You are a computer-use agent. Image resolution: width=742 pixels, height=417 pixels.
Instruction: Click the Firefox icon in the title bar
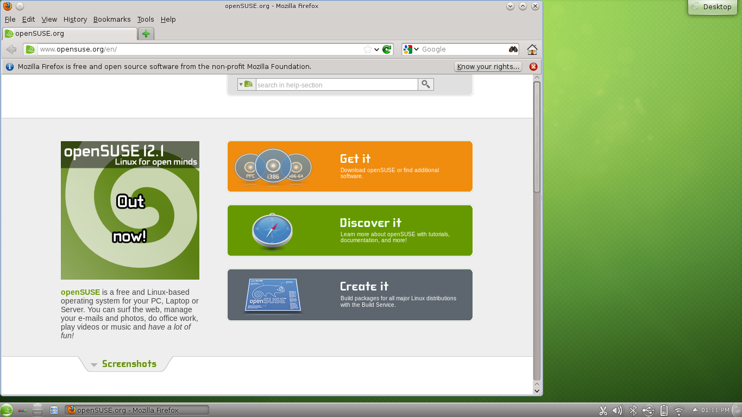[x=7, y=7]
